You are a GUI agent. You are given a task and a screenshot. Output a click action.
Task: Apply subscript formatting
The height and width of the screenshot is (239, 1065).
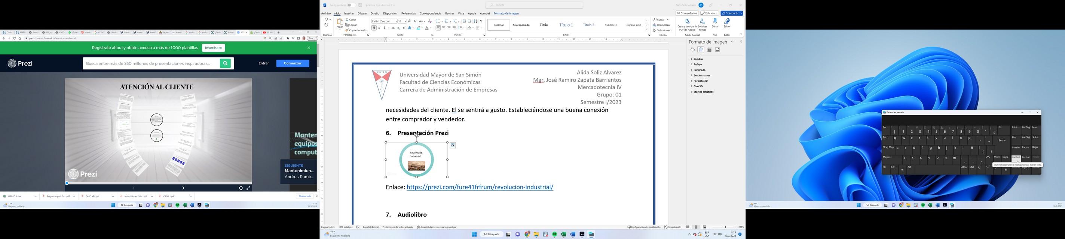(399, 28)
